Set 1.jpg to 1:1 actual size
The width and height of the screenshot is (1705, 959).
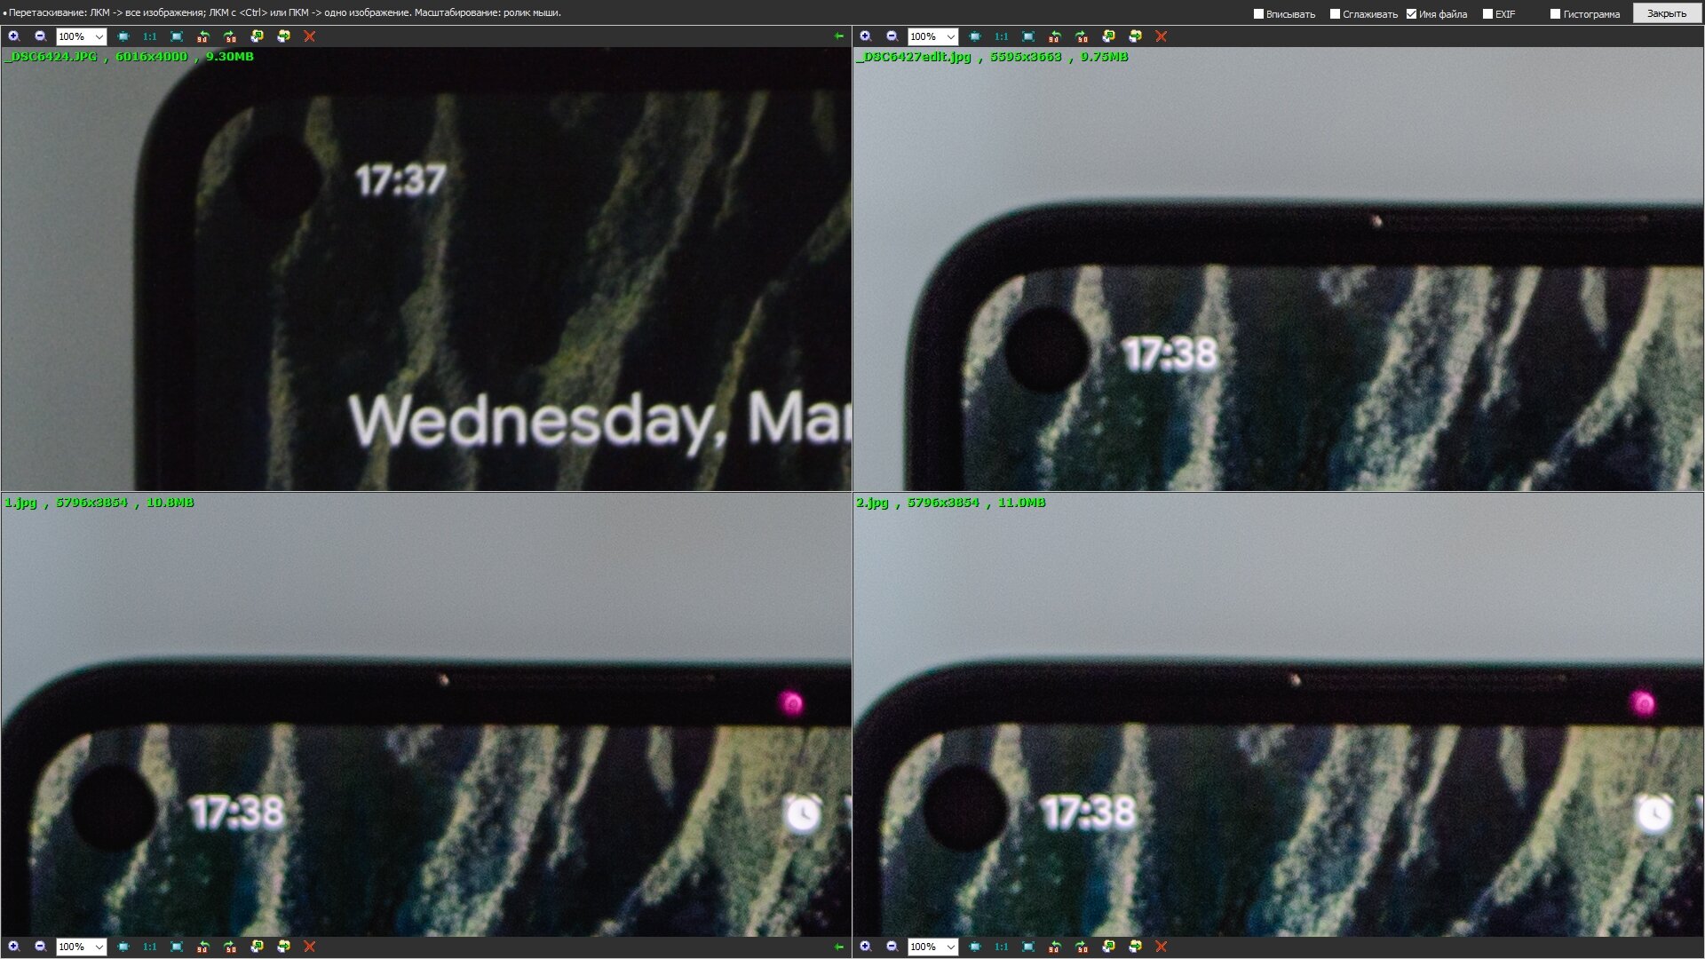click(149, 947)
